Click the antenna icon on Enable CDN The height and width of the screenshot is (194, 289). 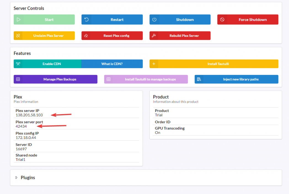(x=18, y=64)
